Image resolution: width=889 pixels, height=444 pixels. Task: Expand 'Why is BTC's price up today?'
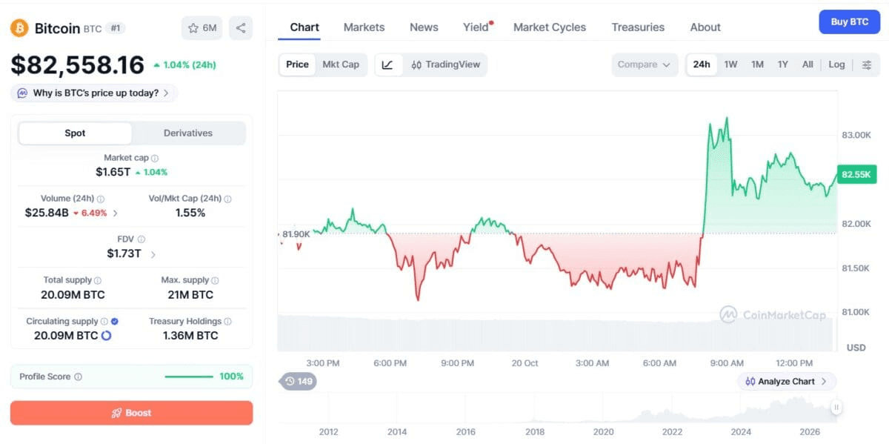(94, 93)
